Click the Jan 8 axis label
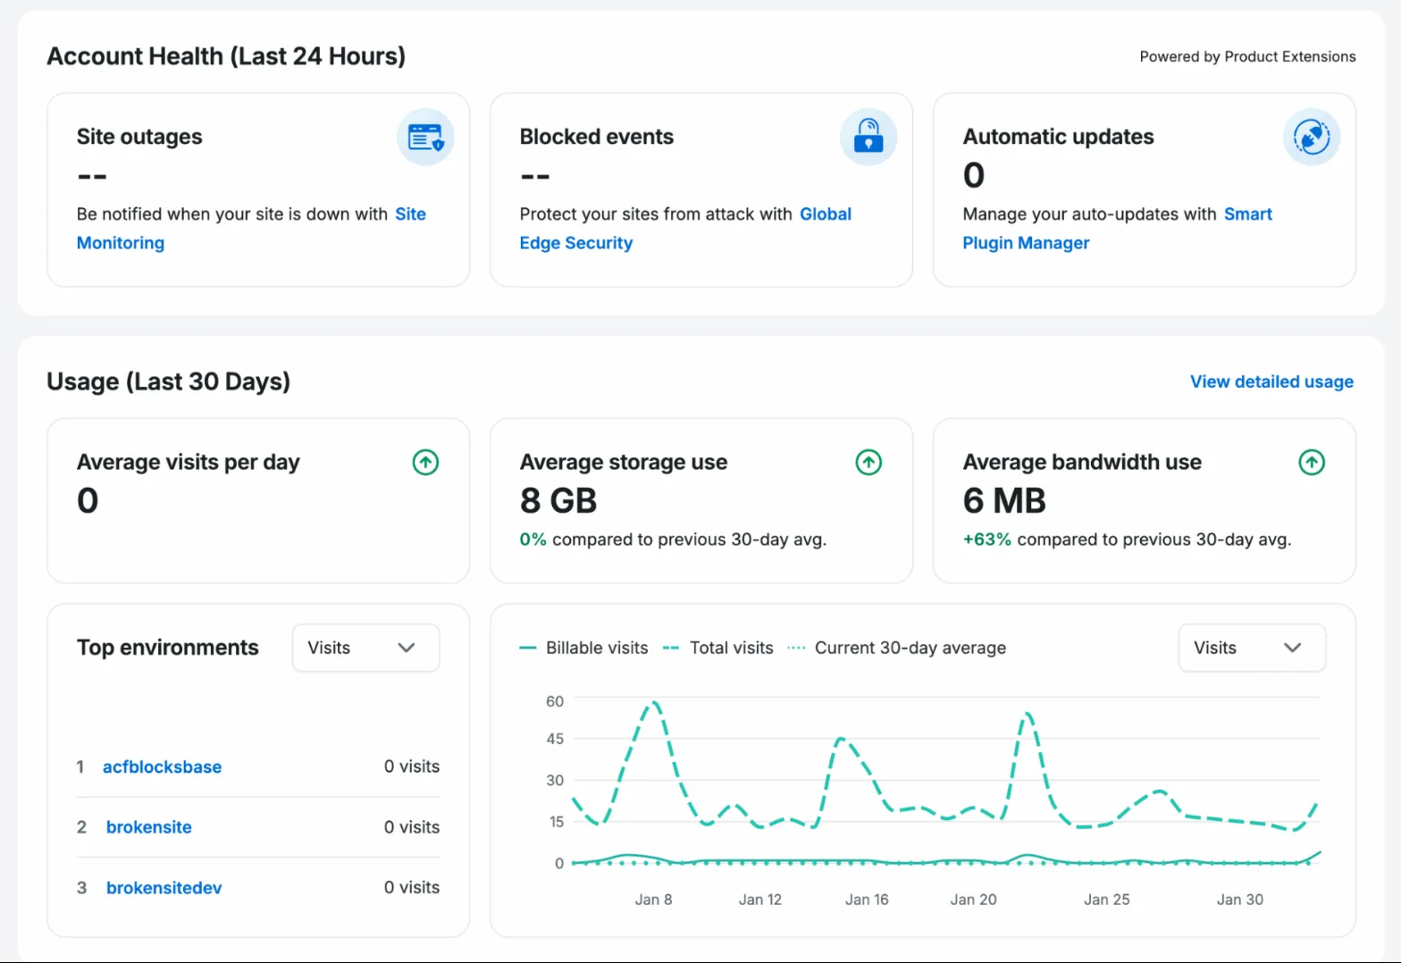This screenshot has height=963, width=1401. pos(653,900)
